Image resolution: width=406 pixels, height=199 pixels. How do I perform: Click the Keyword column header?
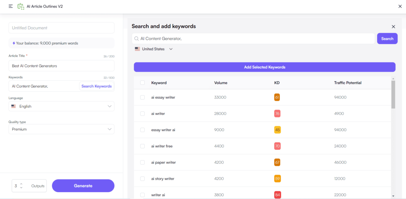(159, 83)
